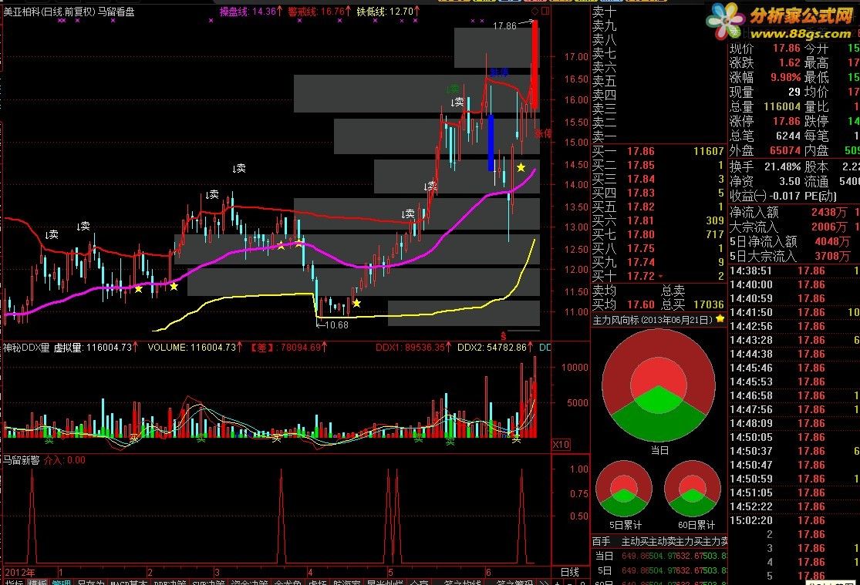860x585 pixels.
Task: Click the 5日大宗流入 3708万 row
Action: click(x=794, y=255)
